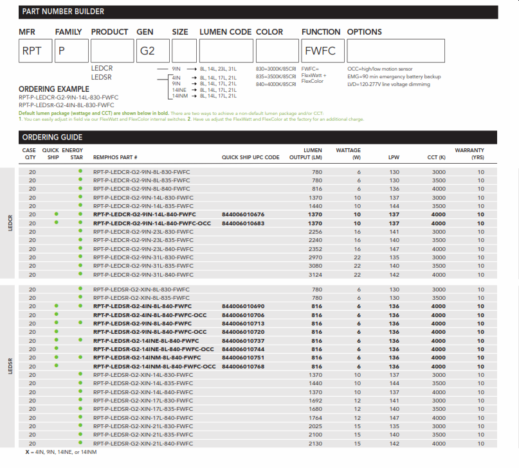Click UPC code '844006010768'
Screen dimensions: 519x468
click(243, 367)
